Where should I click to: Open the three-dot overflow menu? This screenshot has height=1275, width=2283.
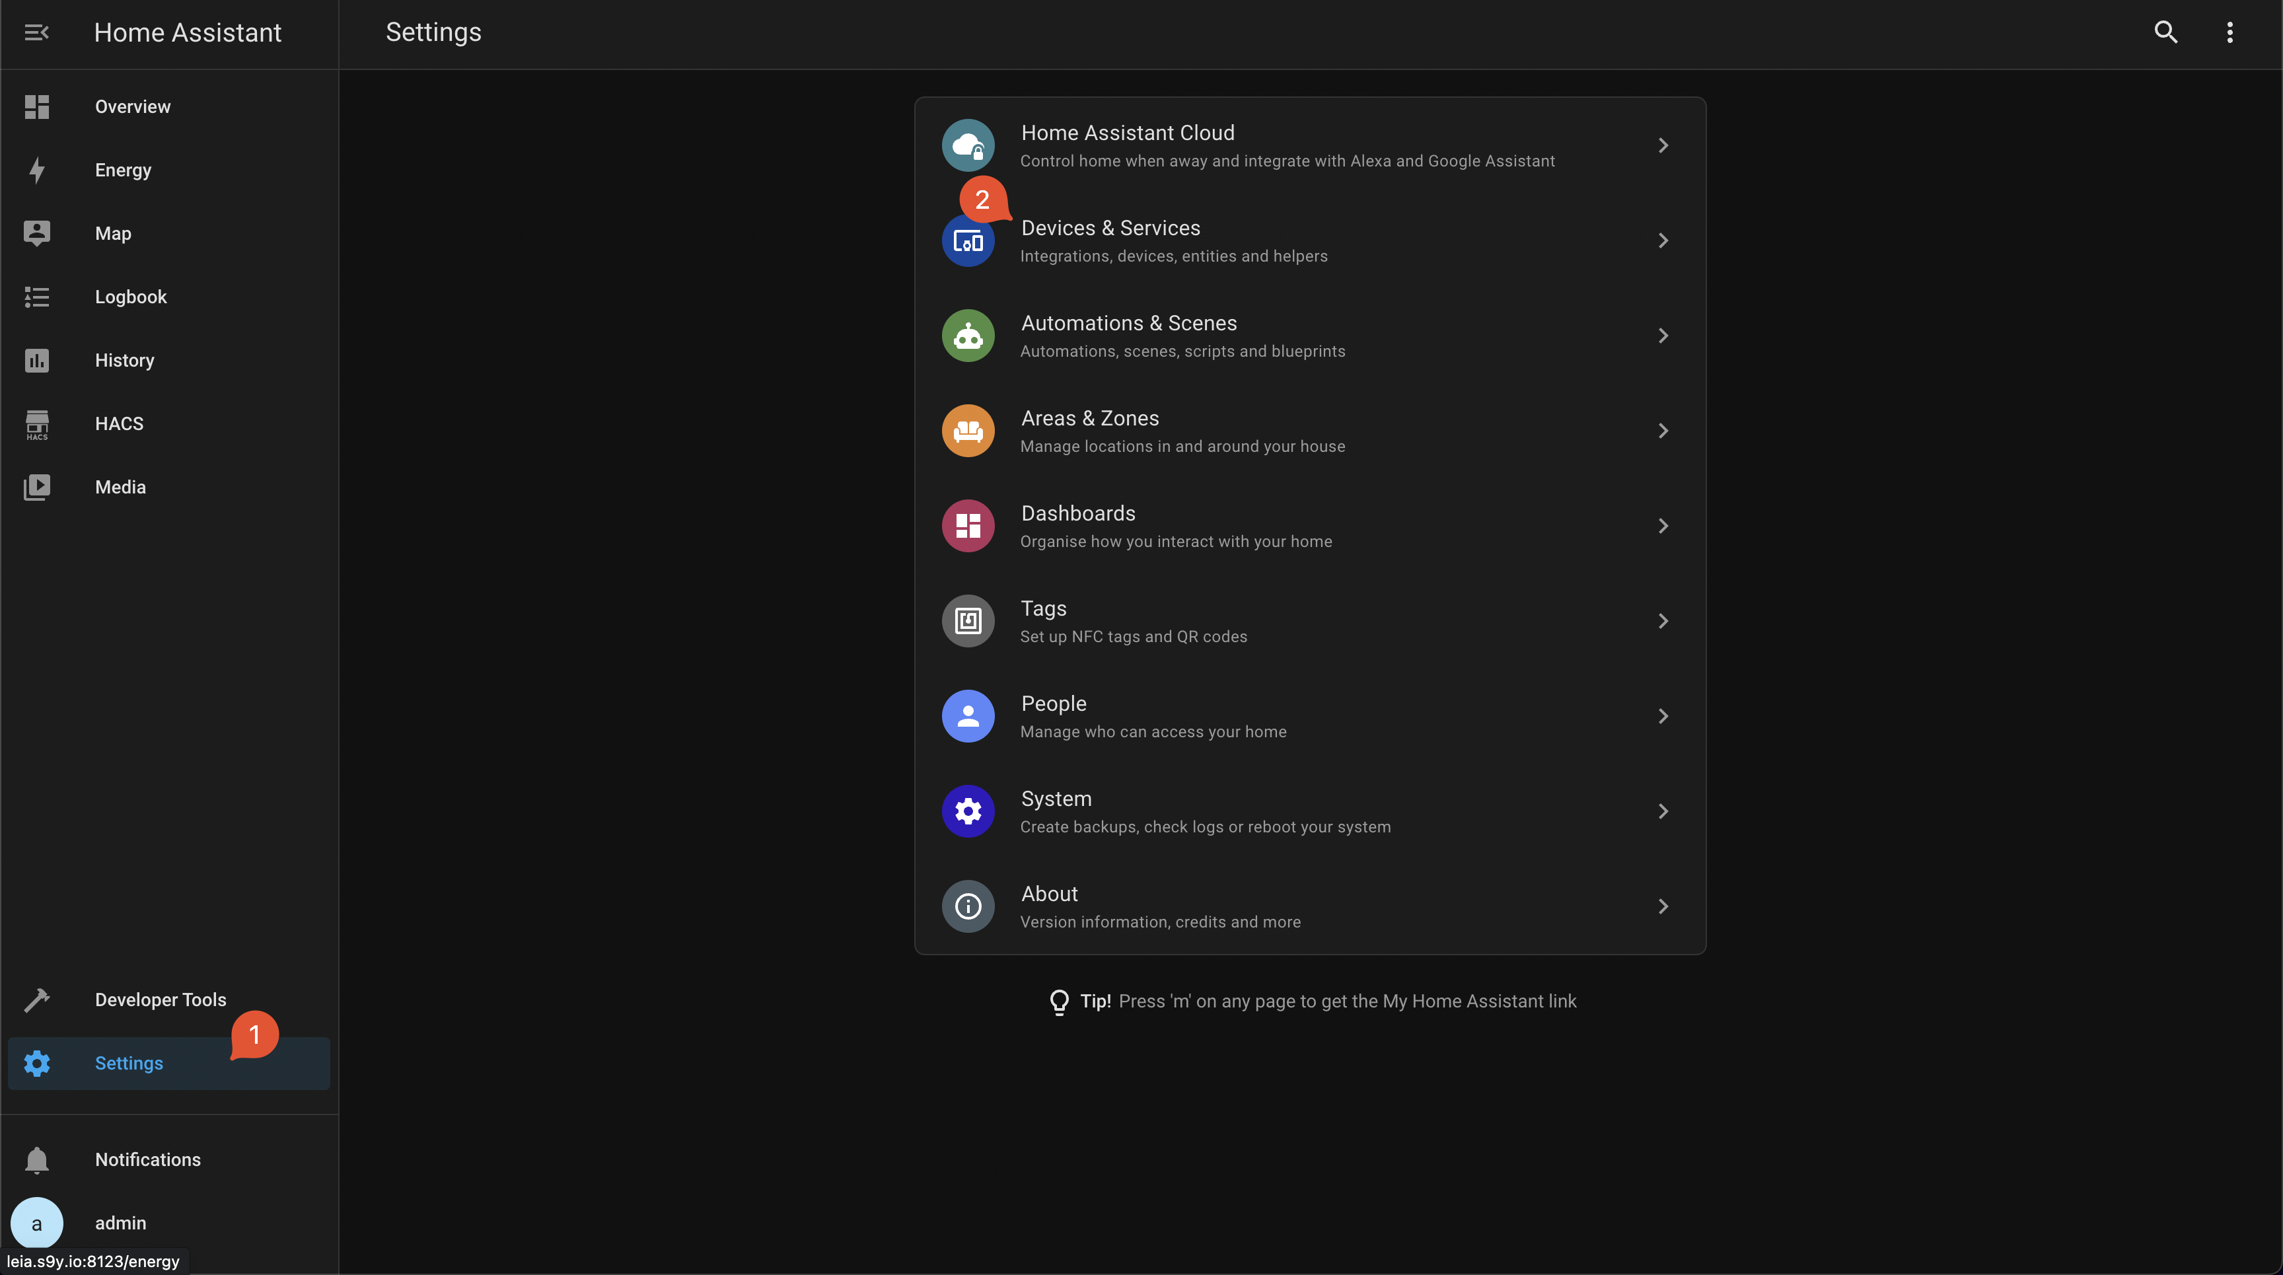pyautogui.click(x=2230, y=33)
